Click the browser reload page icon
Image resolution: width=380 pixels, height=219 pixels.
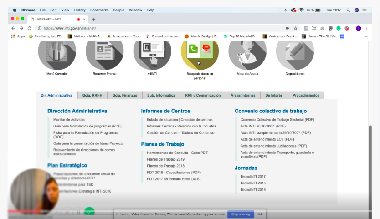pyautogui.click(x=30, y=28)
